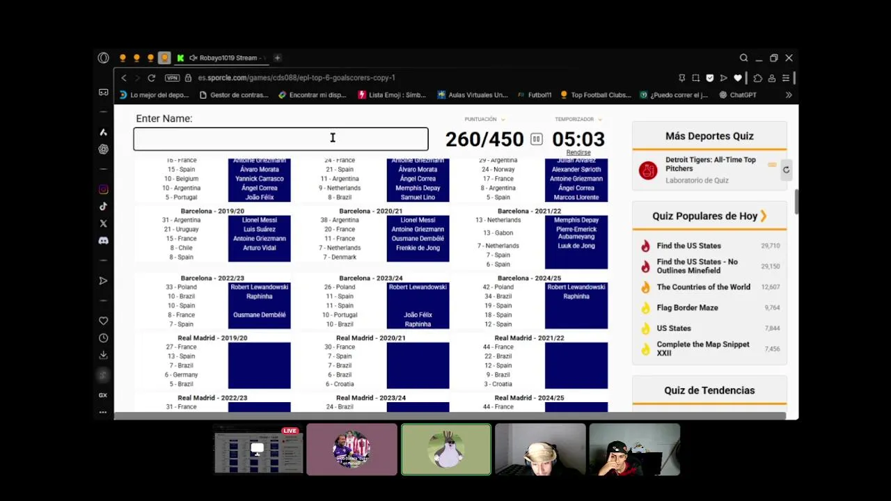Open 'Encontrar mi disp...' bookmark
Viewport: 891px width, 501px height.
[312, 95]
